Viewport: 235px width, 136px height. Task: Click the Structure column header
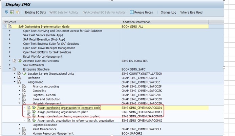[x=62, y=22]
